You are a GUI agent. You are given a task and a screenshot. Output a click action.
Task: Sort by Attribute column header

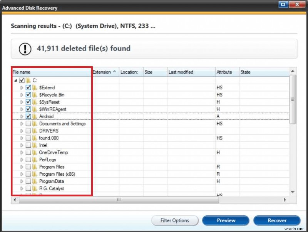(227, 72)
